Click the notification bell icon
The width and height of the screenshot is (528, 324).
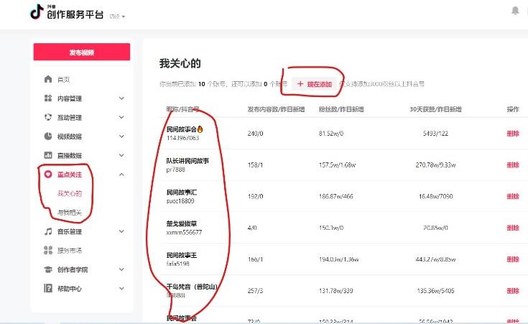tap(514, 11)
